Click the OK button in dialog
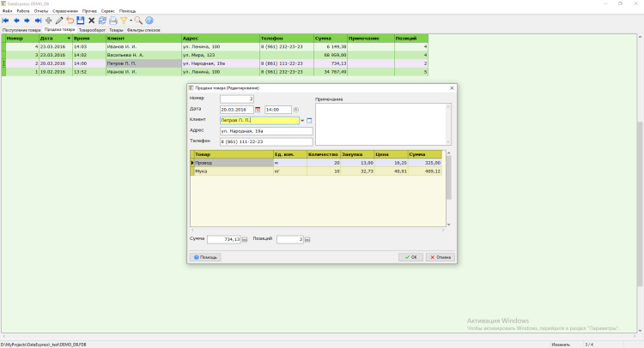 click(410, 257)
